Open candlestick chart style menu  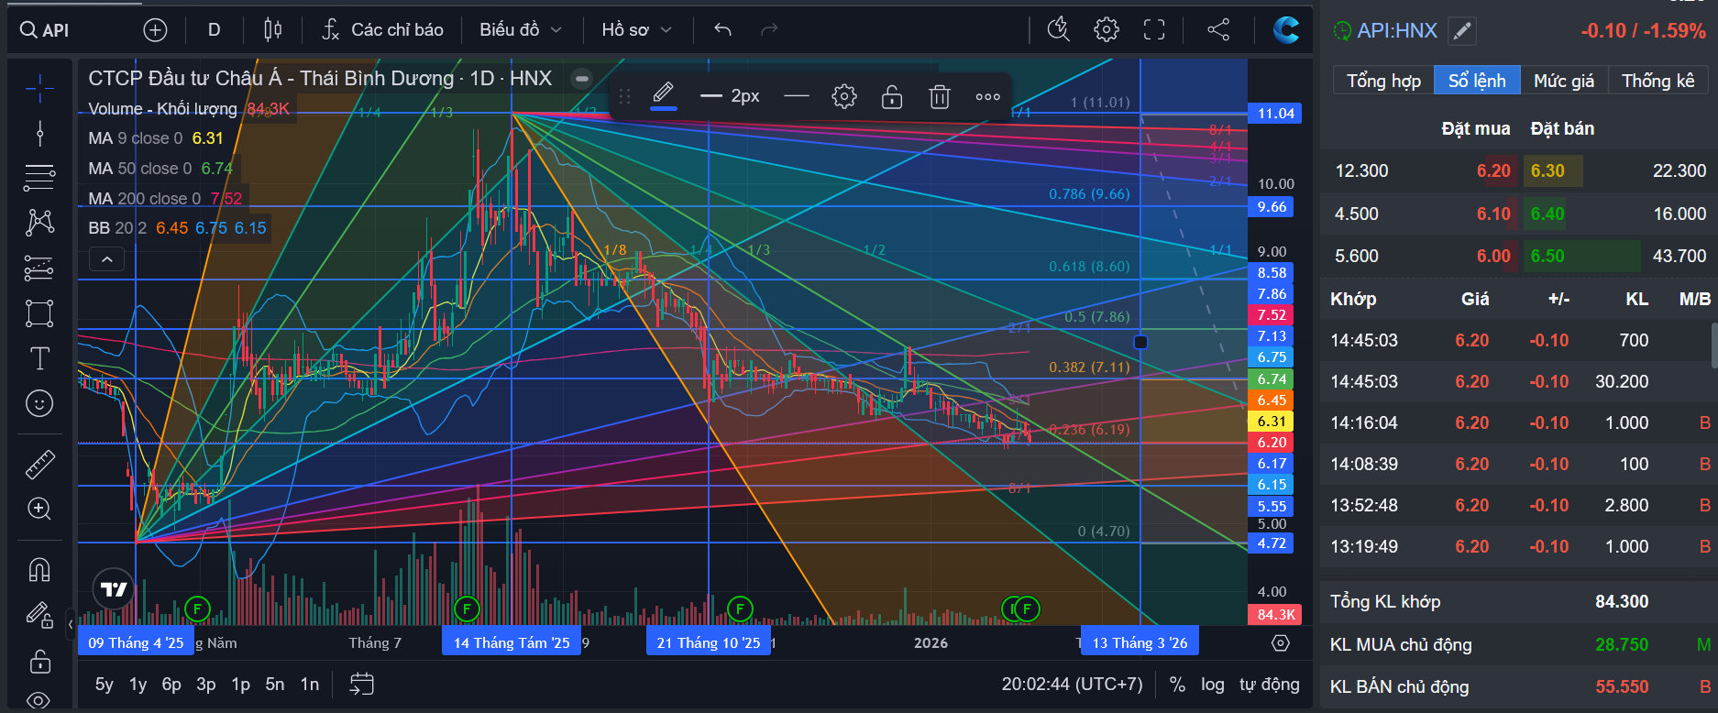pyautogui.click(x=272, y=30)
